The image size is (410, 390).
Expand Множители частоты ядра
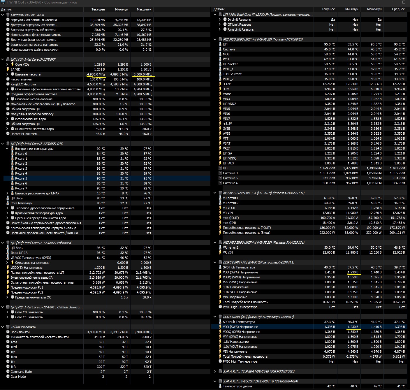point(7,129)
